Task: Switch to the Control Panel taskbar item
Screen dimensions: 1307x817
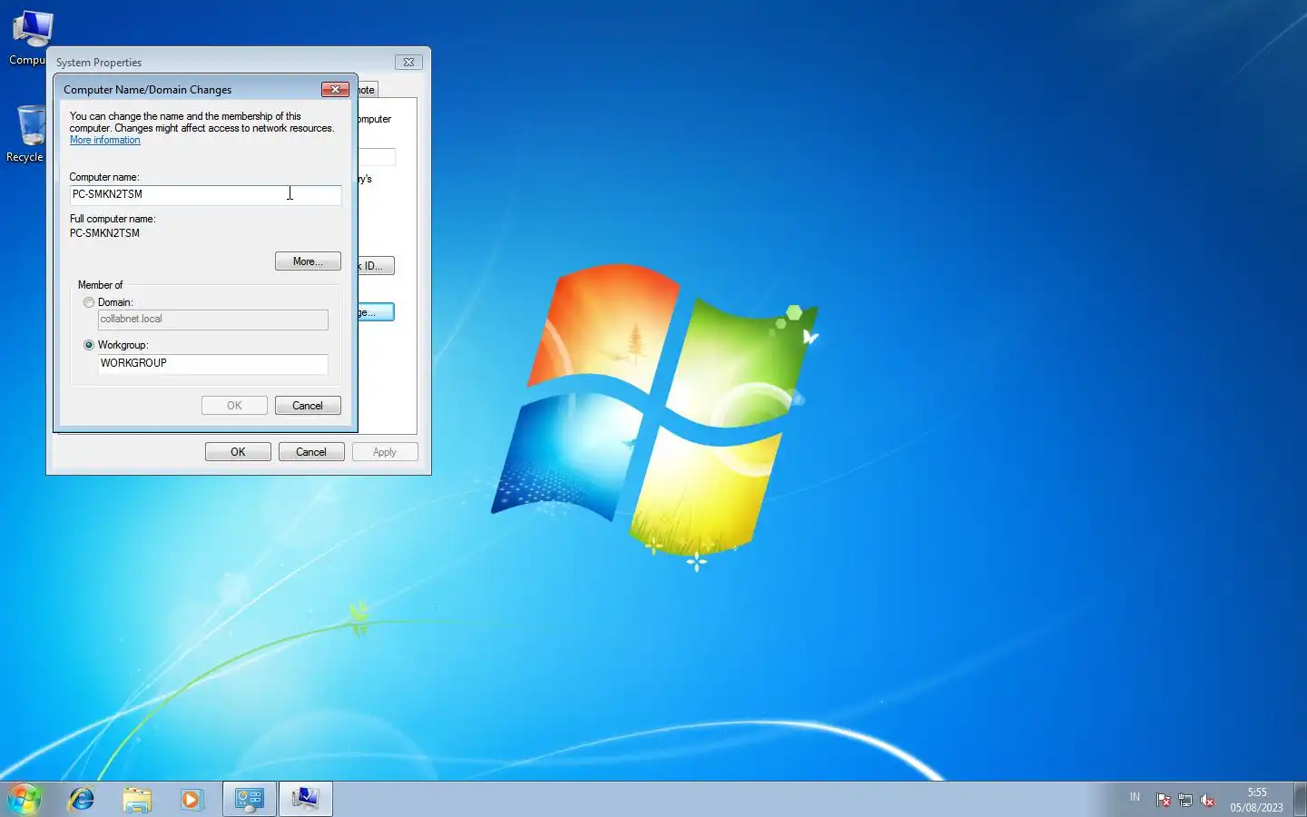Action: pyautogui.click(x=250, y=799)
